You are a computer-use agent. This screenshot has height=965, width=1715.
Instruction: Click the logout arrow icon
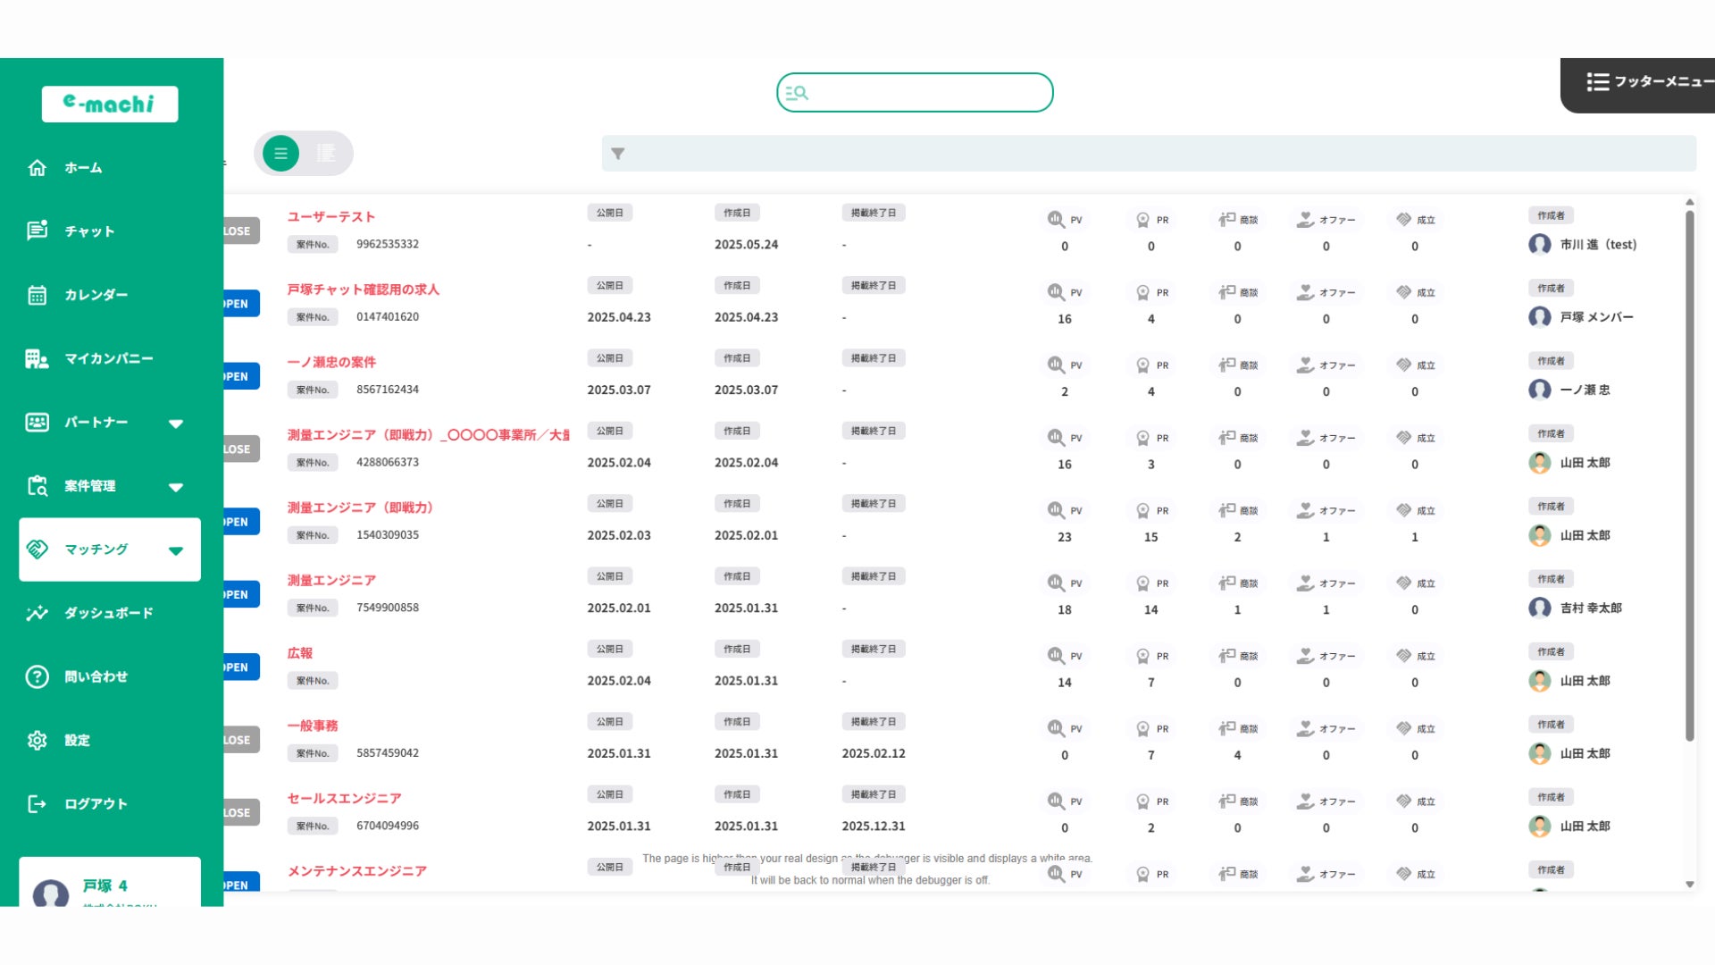[37, 804]
